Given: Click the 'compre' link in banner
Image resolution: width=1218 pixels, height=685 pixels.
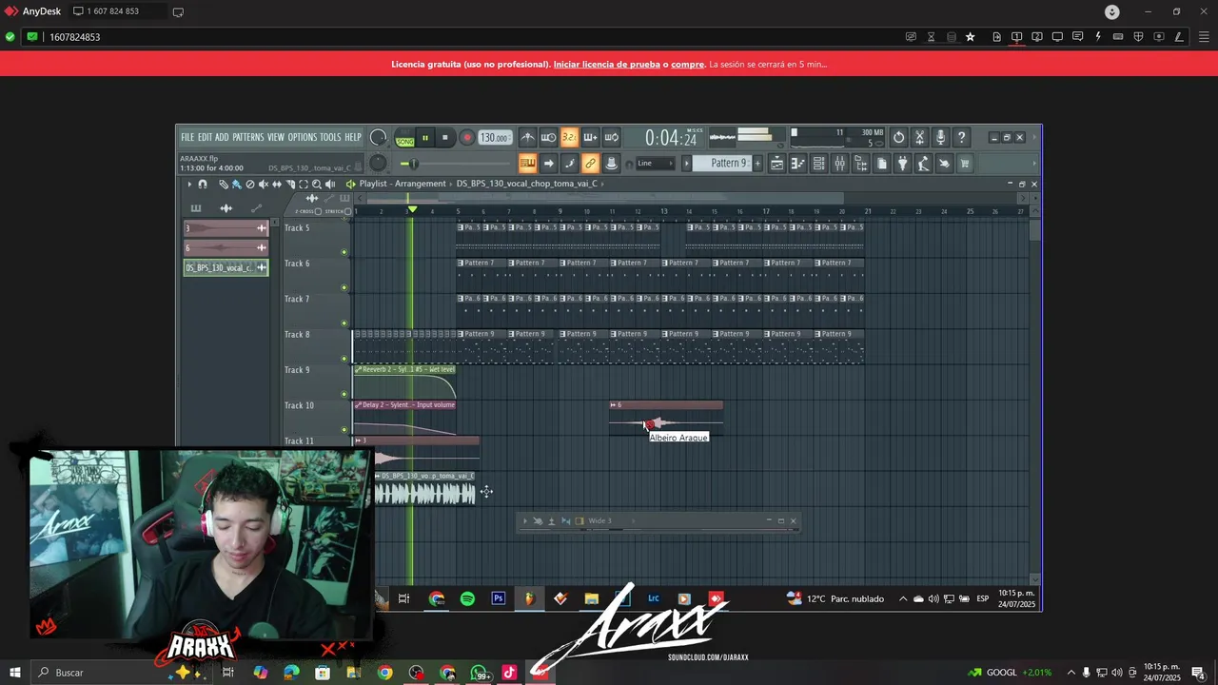Looking at the screenshot, I should click(x=688, y=65).
